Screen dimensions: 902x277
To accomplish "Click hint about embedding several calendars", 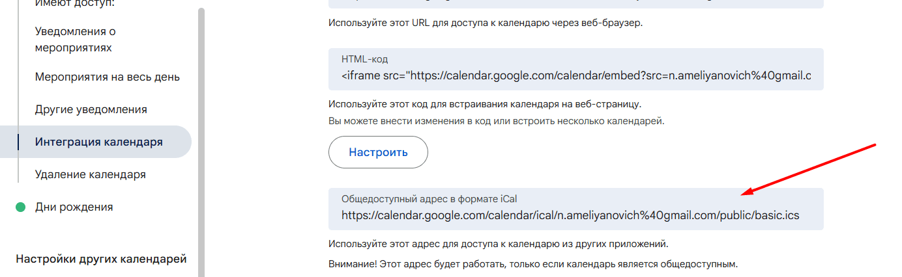I will 496,122.
